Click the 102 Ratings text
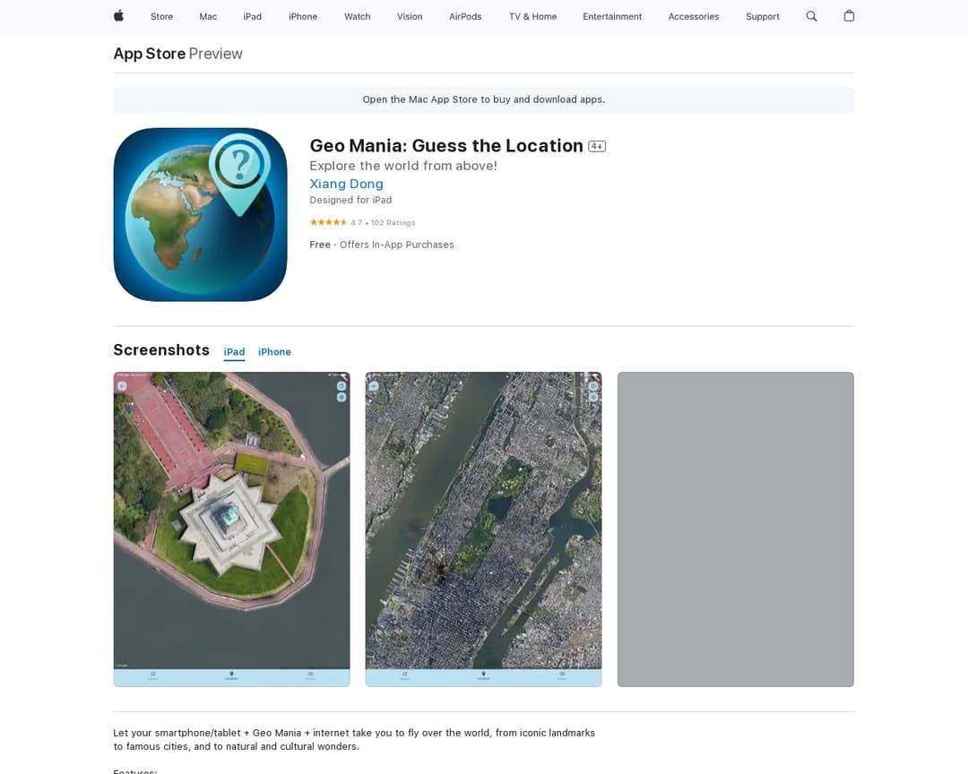Viewport: 968px width, 774px height. [x=394, y=222]
